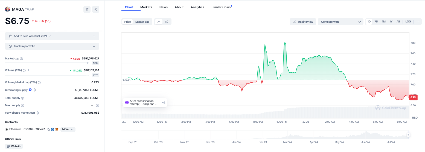Open the Chart tab
Screen dimensions: 425x152
pyautogui.click(x=129, y=7)
